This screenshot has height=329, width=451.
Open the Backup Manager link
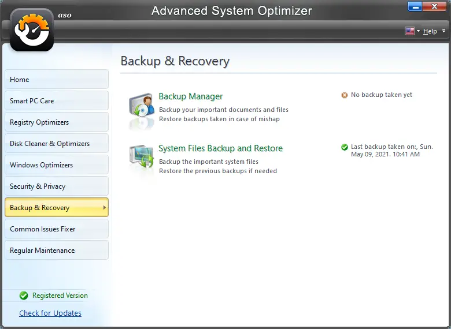pos(191,96)
